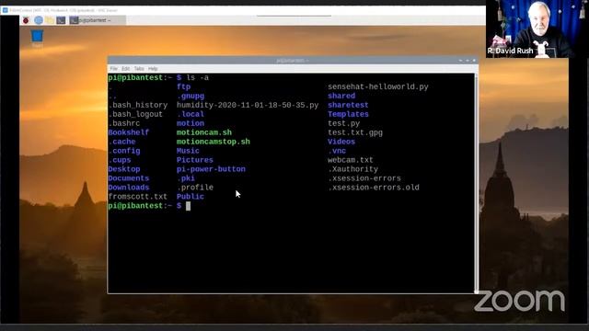Click the test.txt.gpg file name
The height and width of the screenshot is (331, 589).
(x=355, y=132)
